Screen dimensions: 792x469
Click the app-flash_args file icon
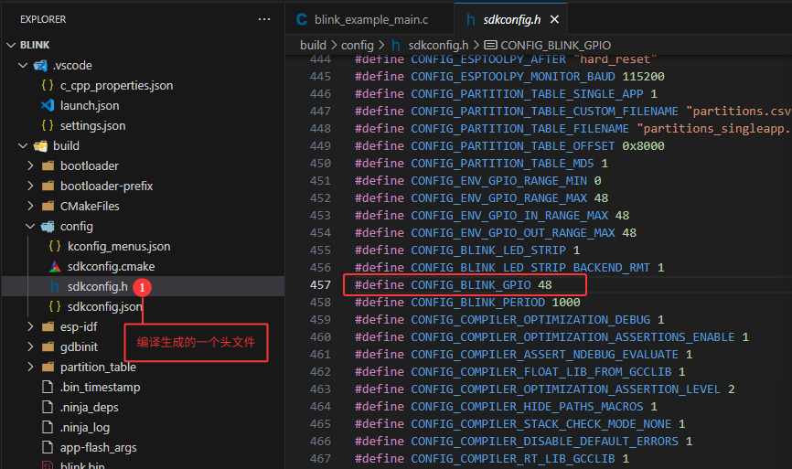pos(48,448)
